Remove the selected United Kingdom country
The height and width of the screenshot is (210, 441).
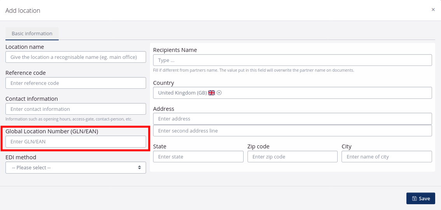tap(219, 93)
